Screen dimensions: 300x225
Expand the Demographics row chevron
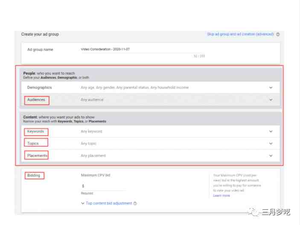(x=271, y=88)
